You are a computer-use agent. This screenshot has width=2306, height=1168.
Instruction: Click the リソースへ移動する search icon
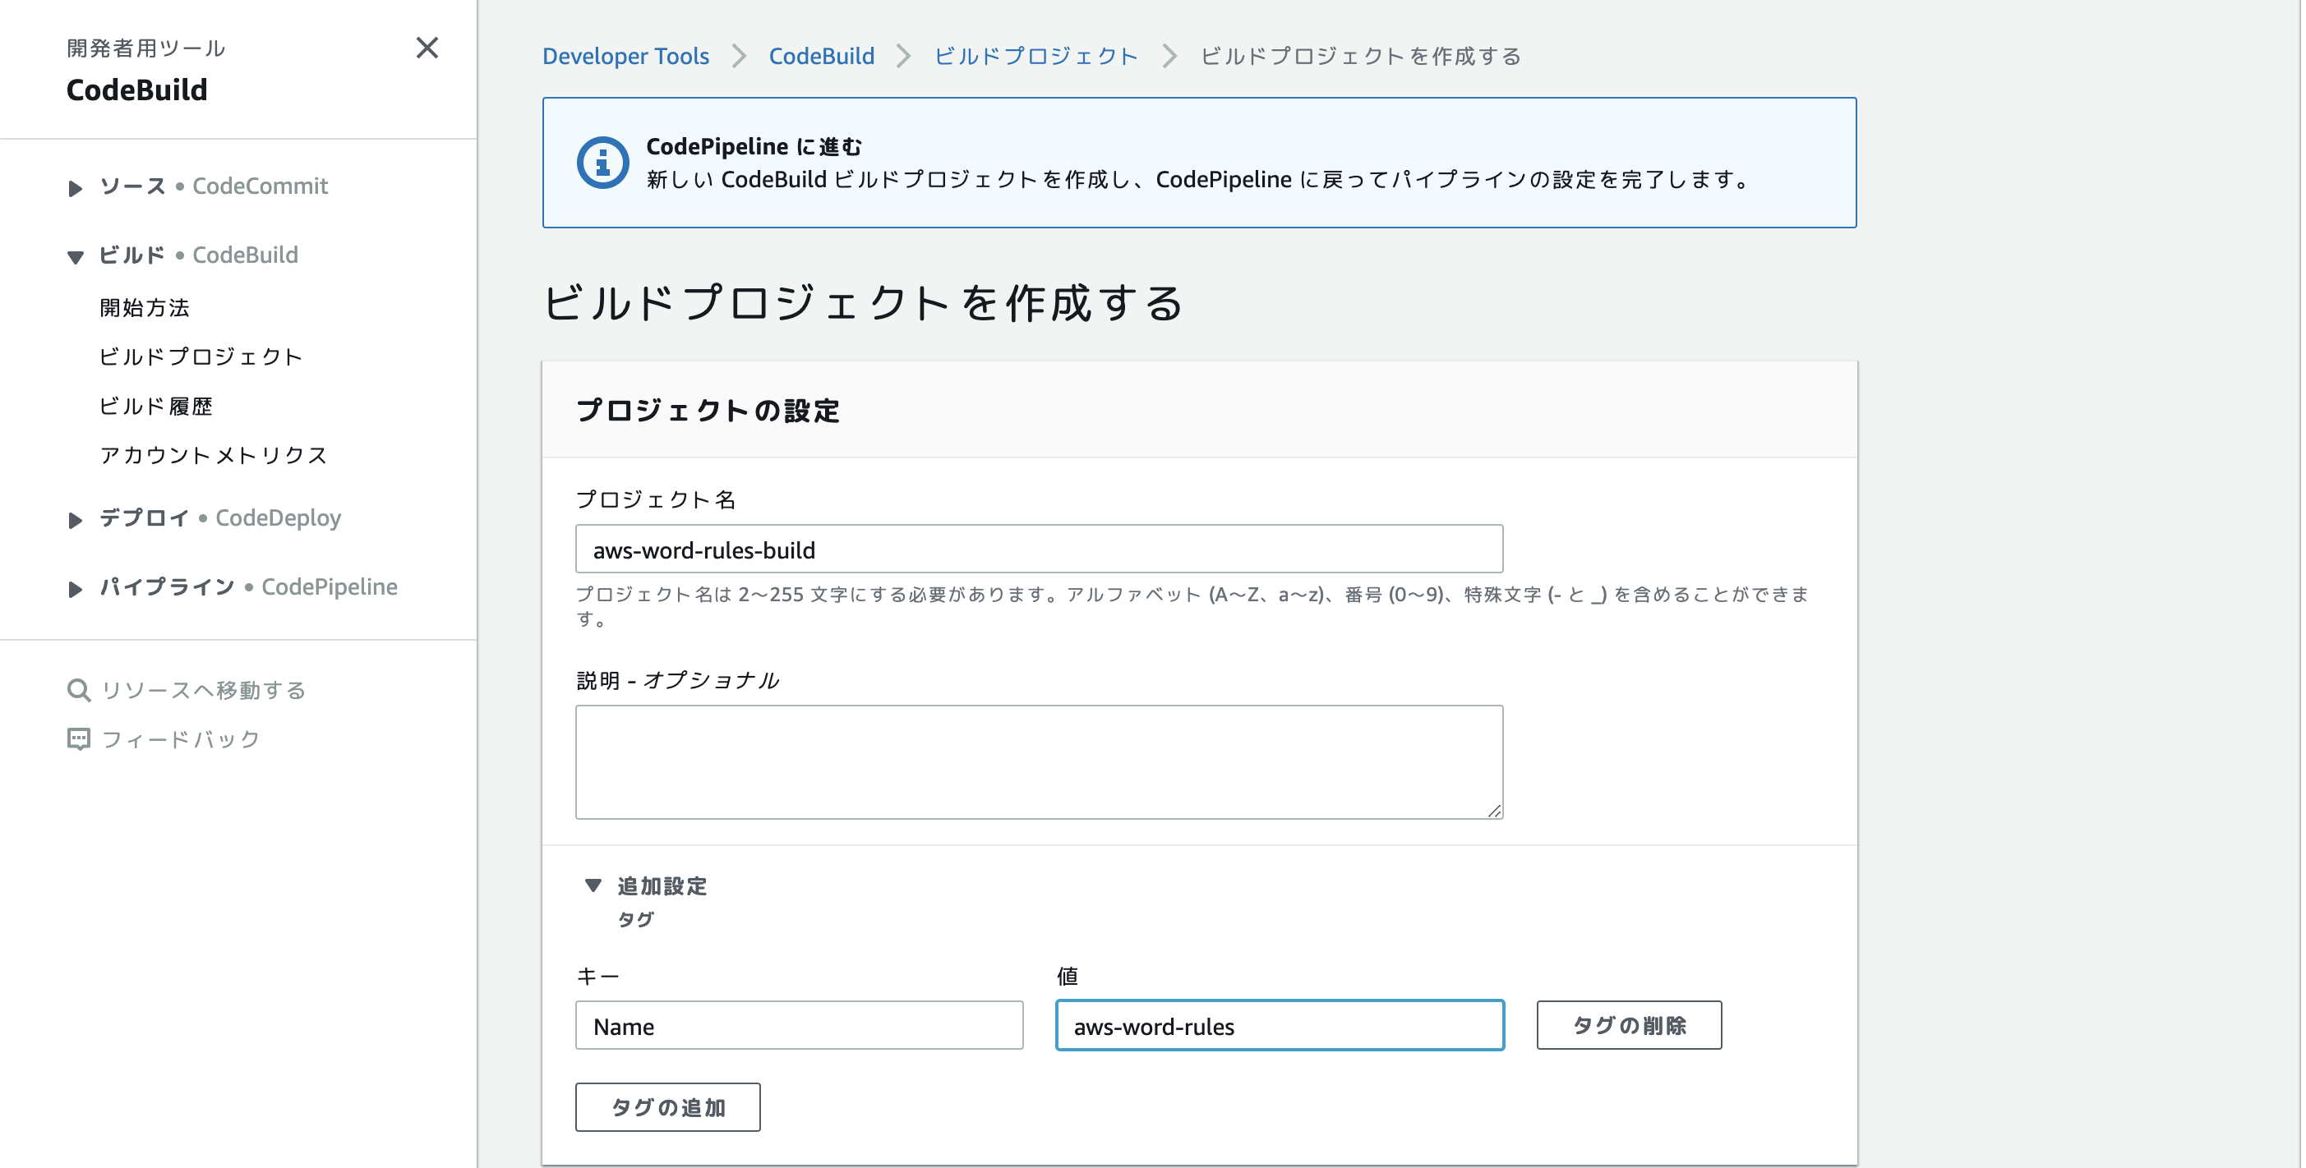click(79, 690)
